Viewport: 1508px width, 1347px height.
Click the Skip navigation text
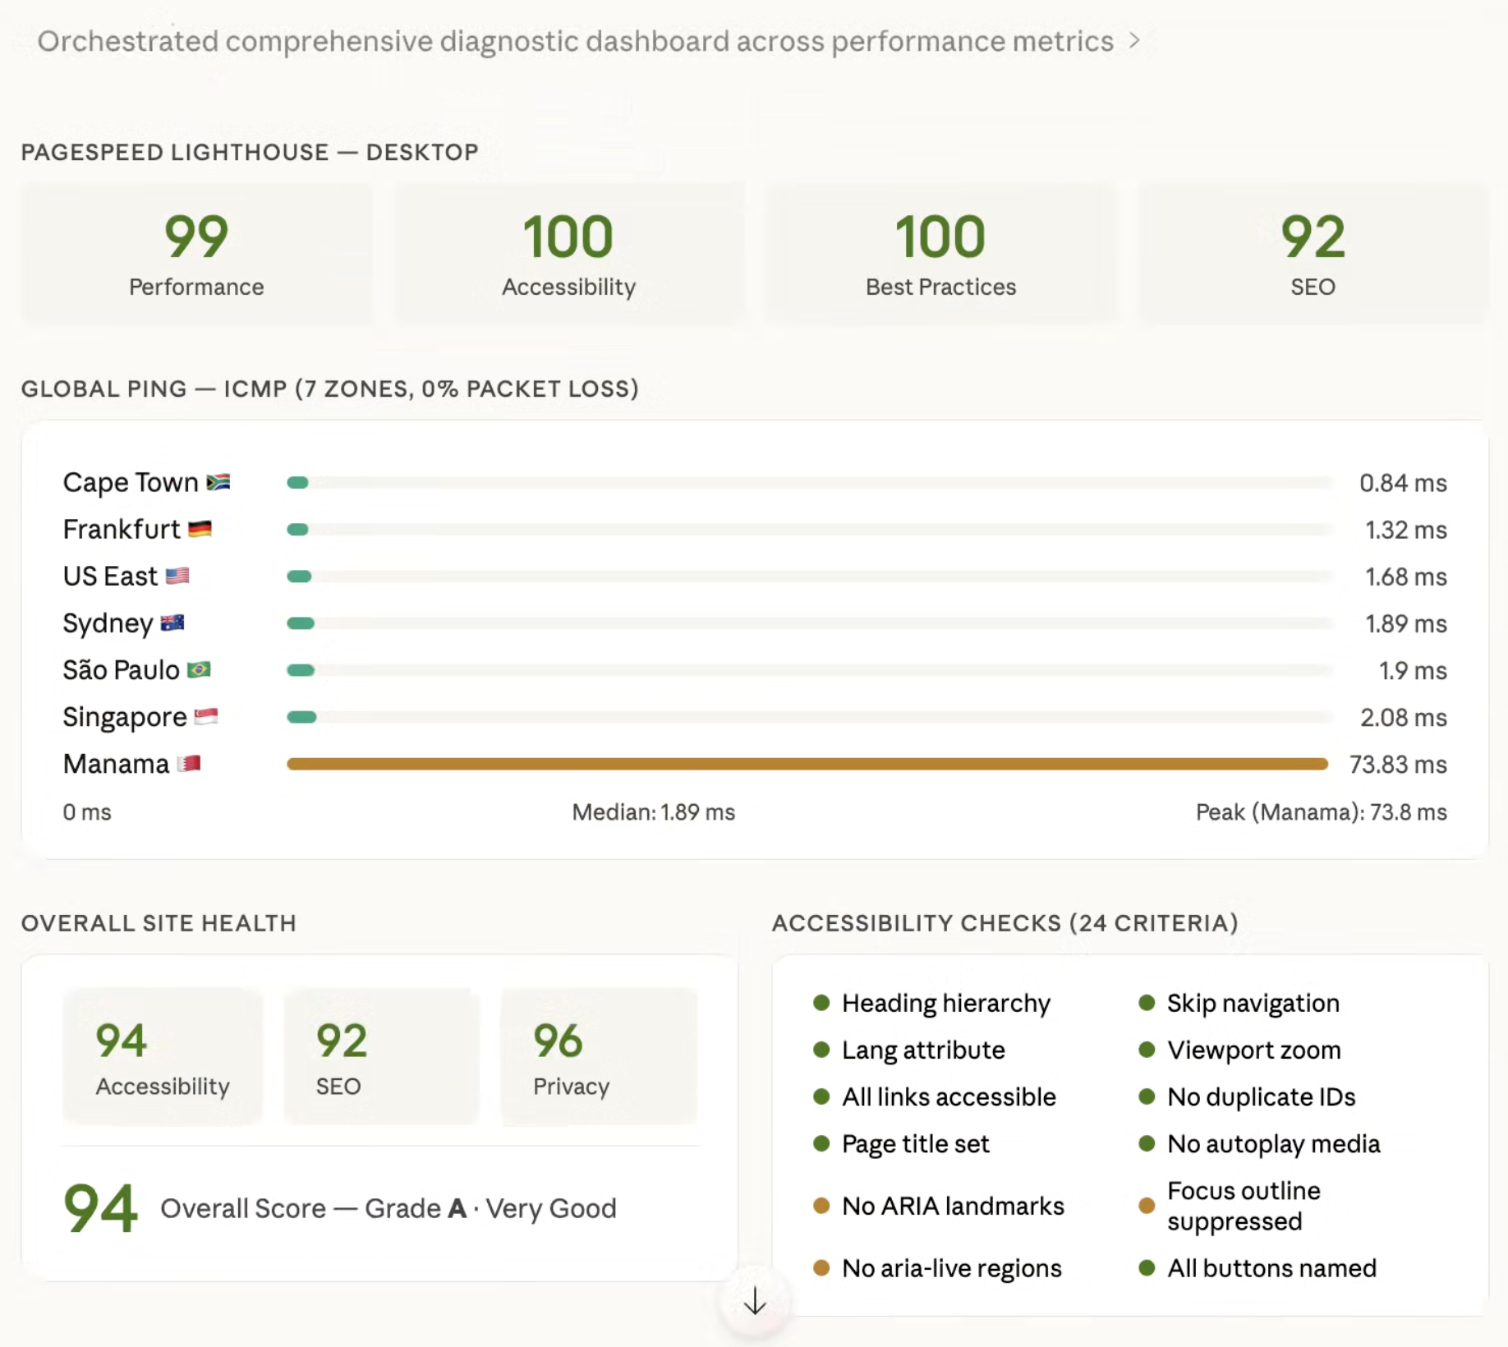coord(1253,1003)
